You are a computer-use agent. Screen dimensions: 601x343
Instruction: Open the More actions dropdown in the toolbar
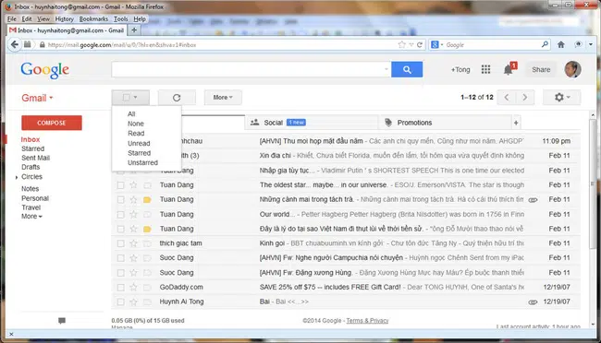click(x=223, y=98)
